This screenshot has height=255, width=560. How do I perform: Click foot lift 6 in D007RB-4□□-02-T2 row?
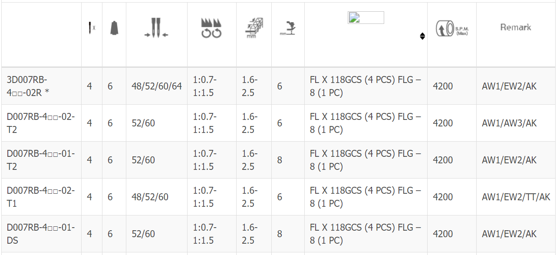280,123
